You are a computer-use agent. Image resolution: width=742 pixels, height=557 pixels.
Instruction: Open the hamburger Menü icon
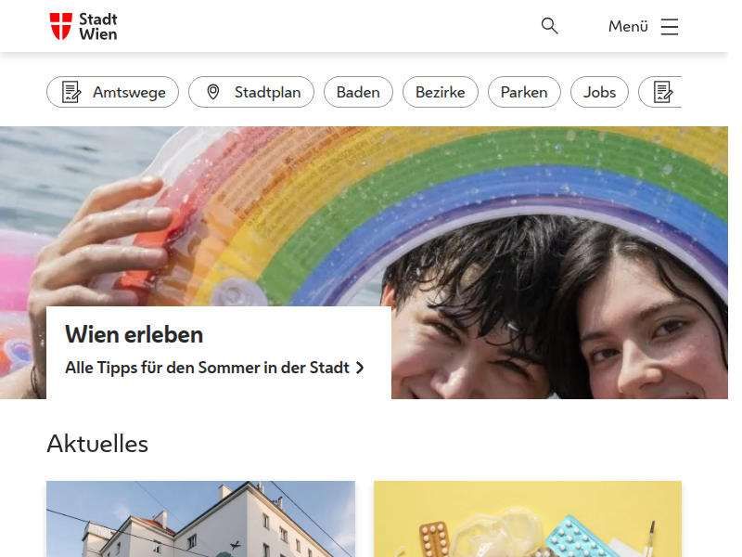(x=669, y=27)
